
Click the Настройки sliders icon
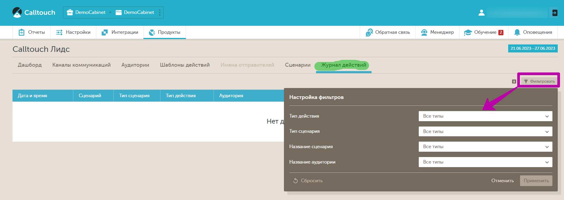click(x=59, y=32)
